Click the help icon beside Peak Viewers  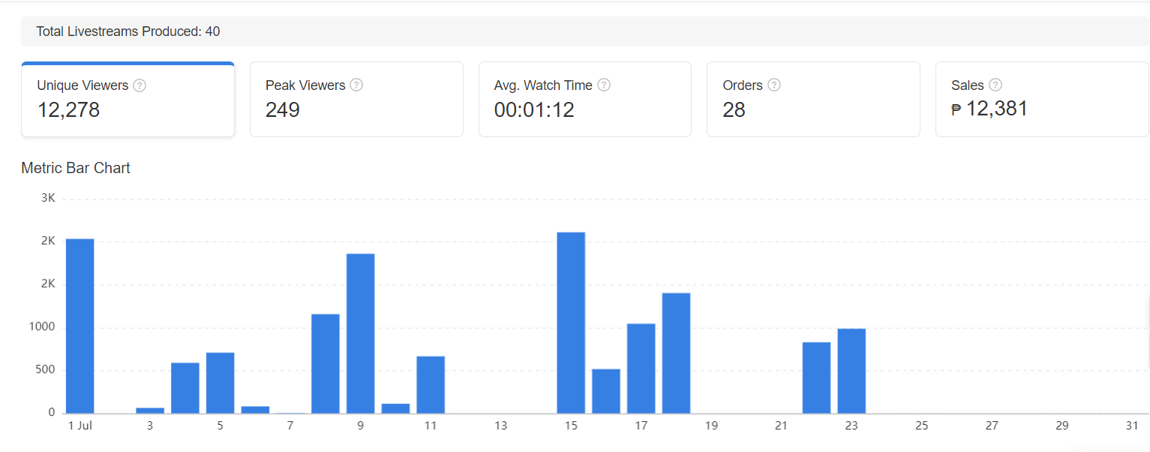point(356,85)
